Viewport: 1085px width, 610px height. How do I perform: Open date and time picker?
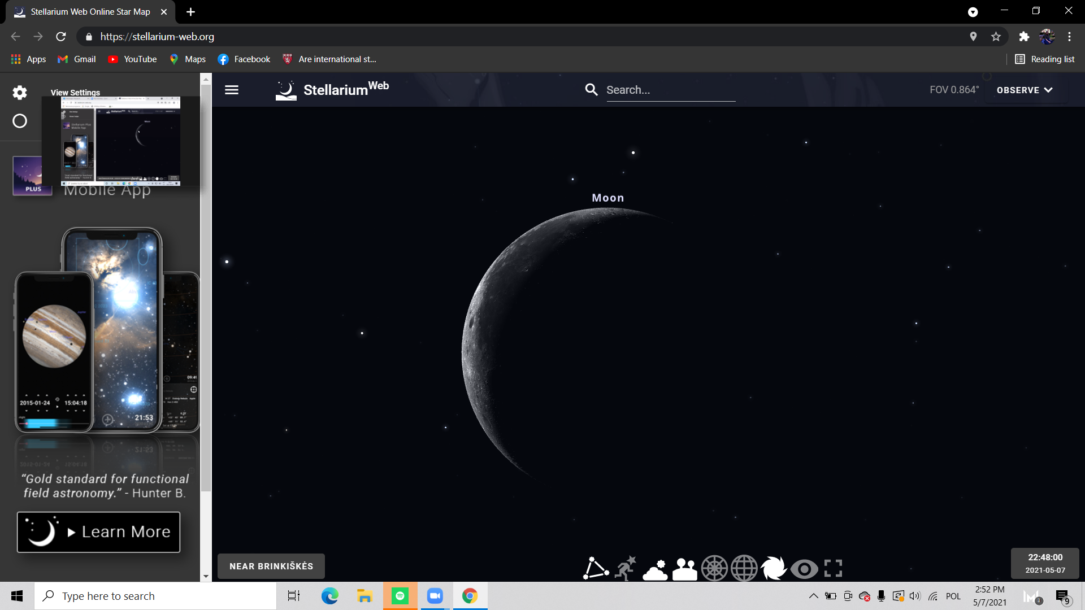pyautogui.click(x=1045, y=563)
